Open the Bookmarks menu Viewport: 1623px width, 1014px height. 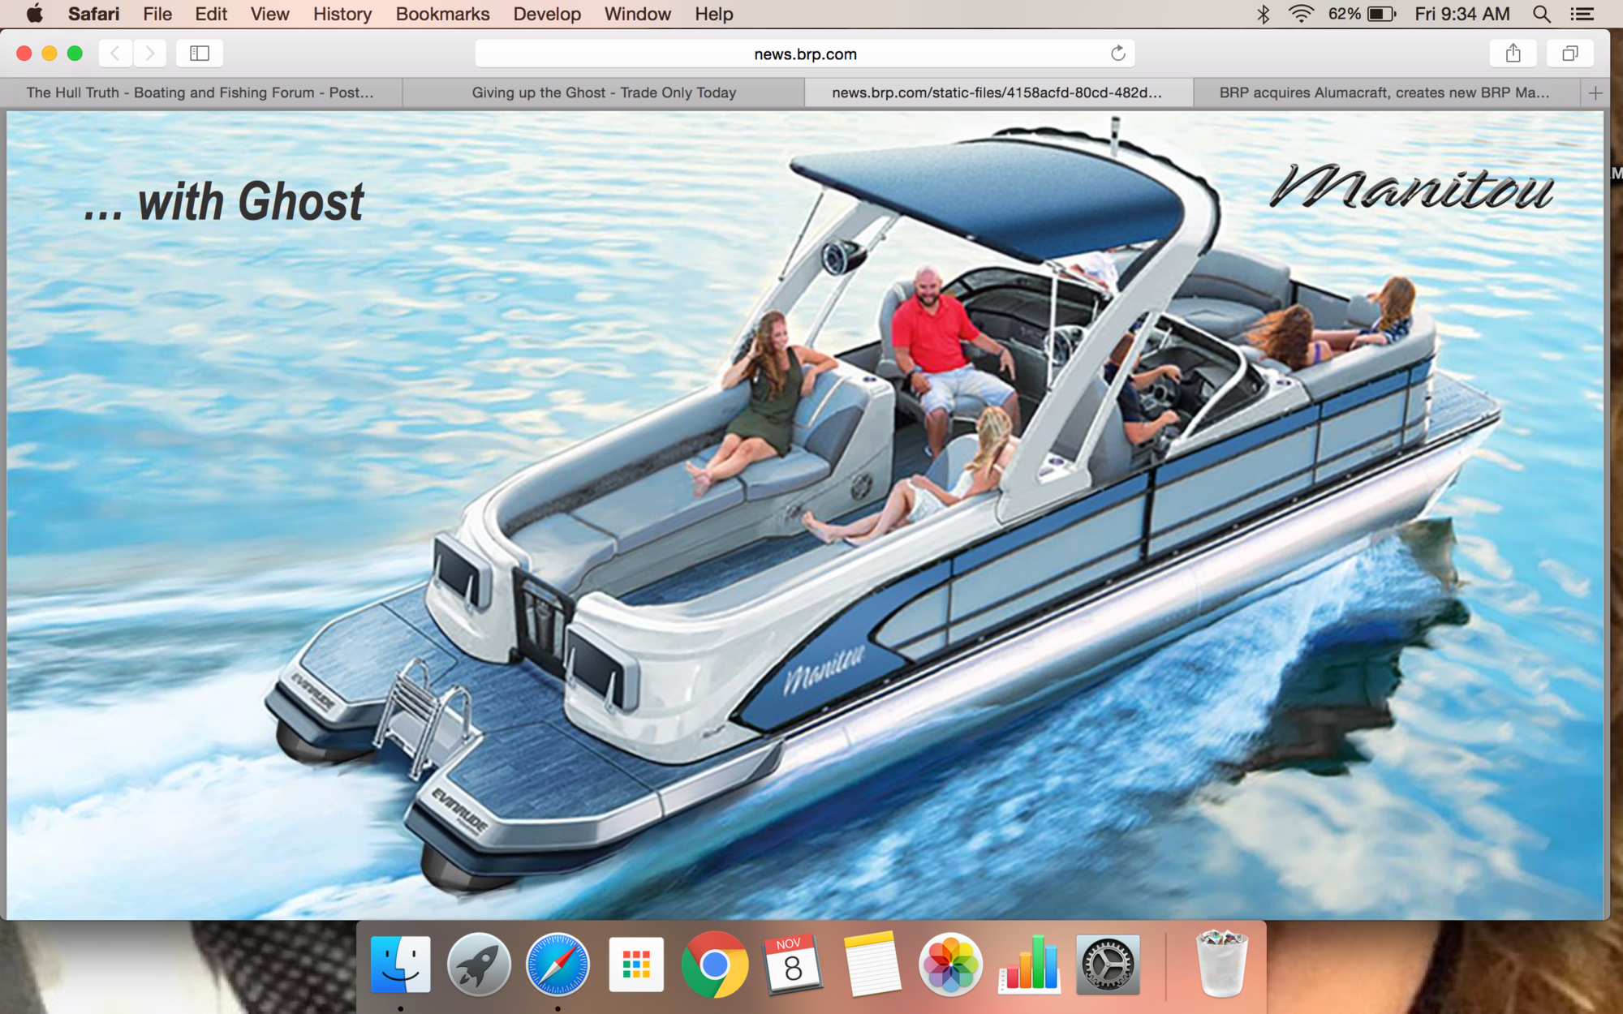(442, 14)
